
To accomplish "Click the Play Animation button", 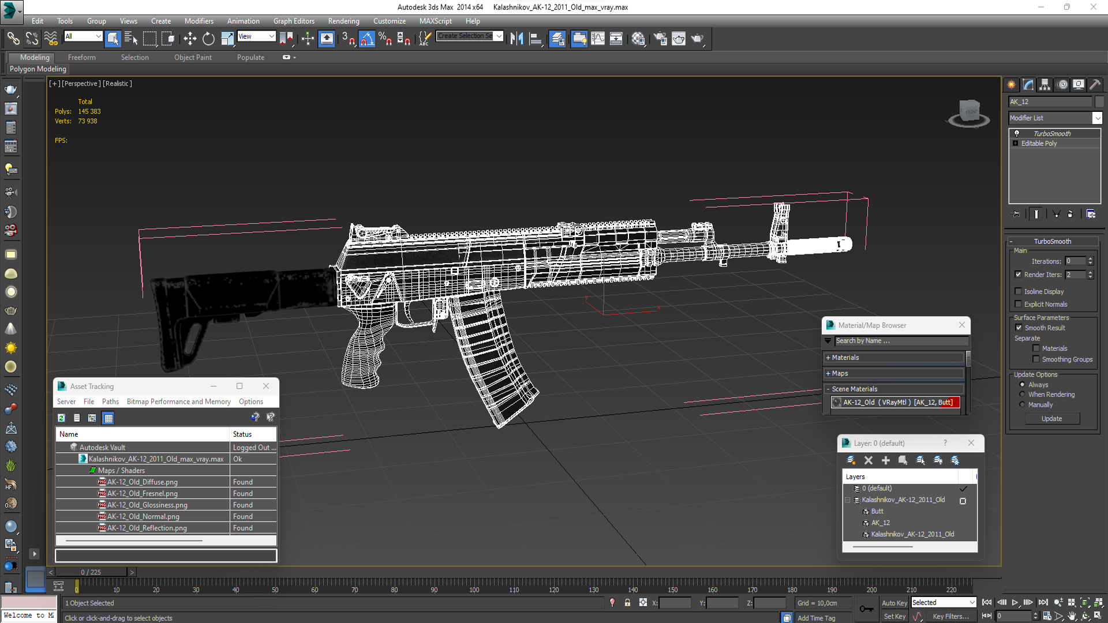I will 1015,603.
